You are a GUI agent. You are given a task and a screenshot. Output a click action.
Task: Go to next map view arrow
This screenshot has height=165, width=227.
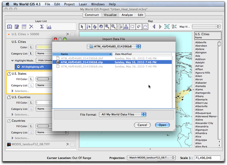coord(160,27)
